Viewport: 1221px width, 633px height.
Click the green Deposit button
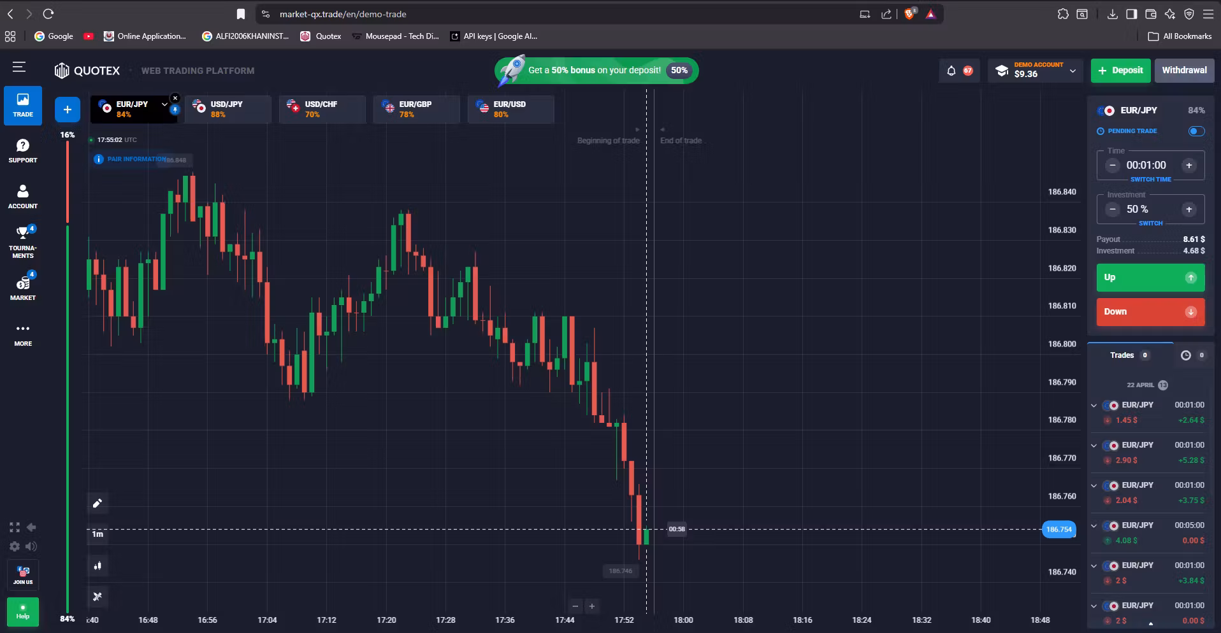click(1121, 71)
